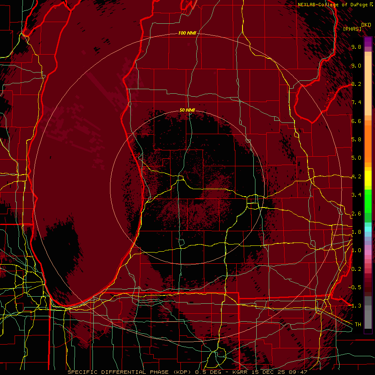Click the TH threshold label on the scale
Image resolution: width=375 pixels, height=375 pixels.
pyautogui.click(x=358, y=325)
